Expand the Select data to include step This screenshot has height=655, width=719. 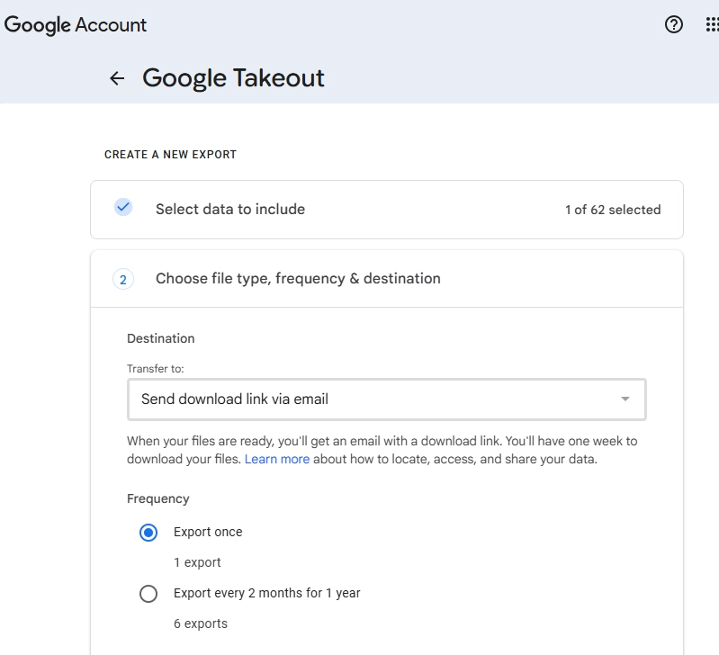[387, 210]
